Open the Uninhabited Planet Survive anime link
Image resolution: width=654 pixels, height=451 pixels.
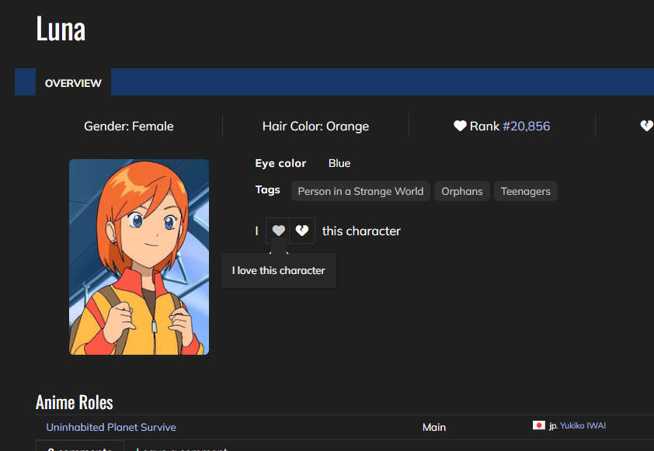111,427
